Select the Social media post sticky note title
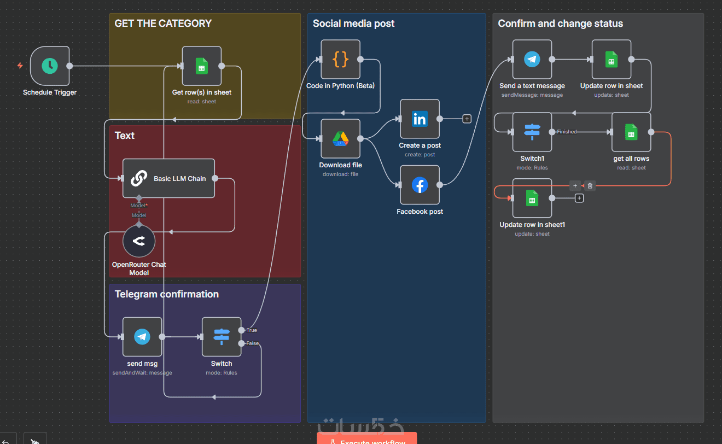The width and height of the screenshot is (722, 444). [x=354, y=24]
